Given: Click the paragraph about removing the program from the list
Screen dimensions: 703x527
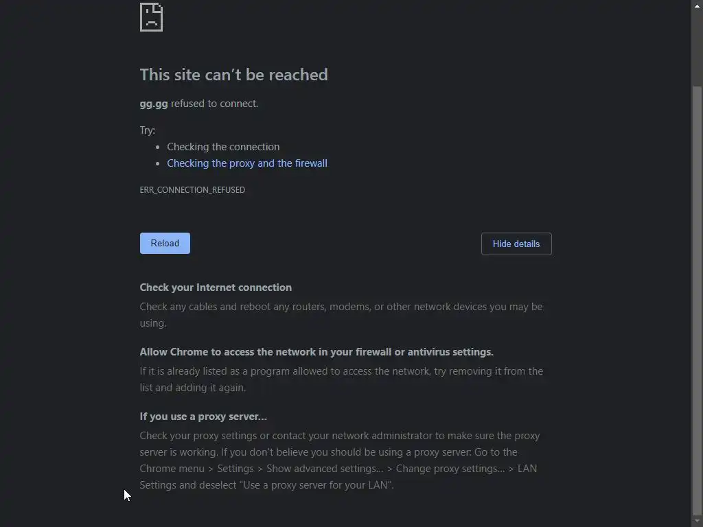Looking at the screenshot, I should coord(341,379).
